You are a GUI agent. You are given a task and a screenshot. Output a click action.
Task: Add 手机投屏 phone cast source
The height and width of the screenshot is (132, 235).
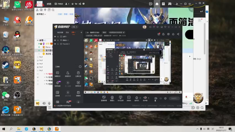(x=120, y=99)
